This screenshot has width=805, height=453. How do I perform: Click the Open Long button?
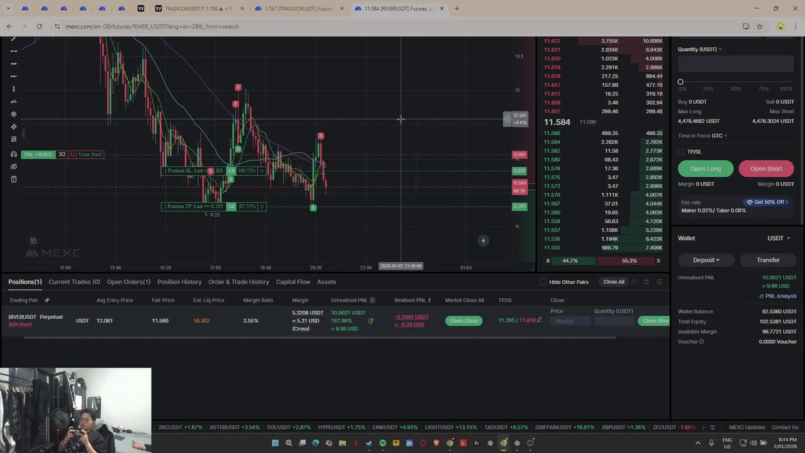706,169
